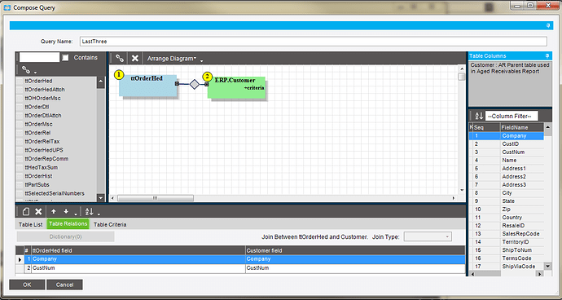Open the Join Type combo box
Image resolution: width=562 pixels, height=300 pixels.
pyautogui.click(x=428, y=237)
